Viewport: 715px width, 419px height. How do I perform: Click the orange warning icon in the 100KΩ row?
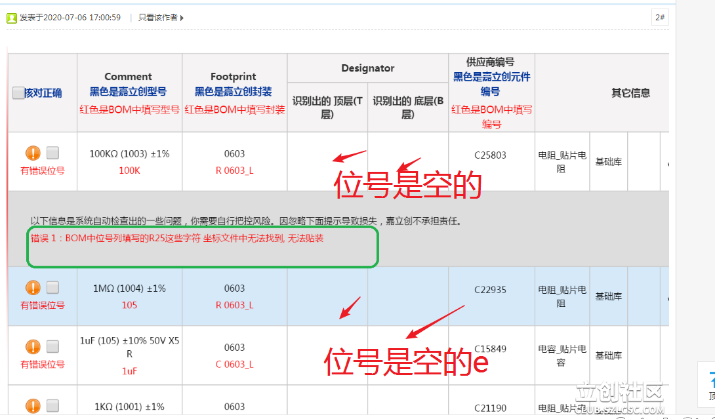coord(33,153)
